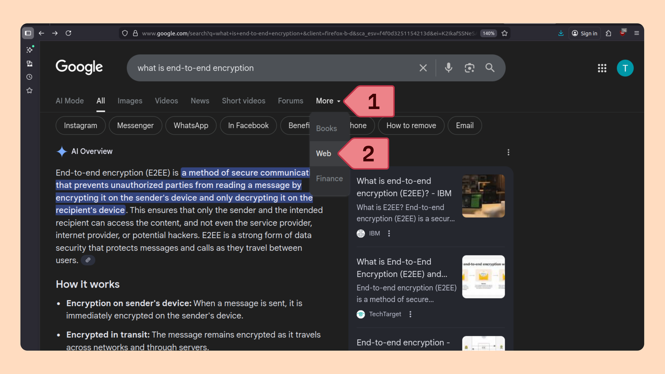
Task: Click the AI Overview heading
Action: [92, 151]
